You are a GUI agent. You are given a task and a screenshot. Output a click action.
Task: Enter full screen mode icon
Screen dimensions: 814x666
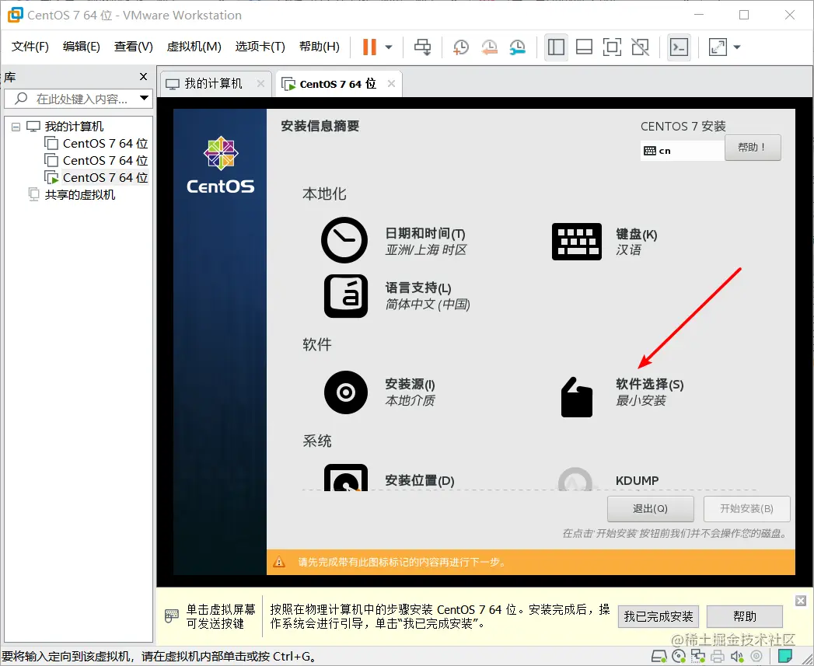point(612,47)
